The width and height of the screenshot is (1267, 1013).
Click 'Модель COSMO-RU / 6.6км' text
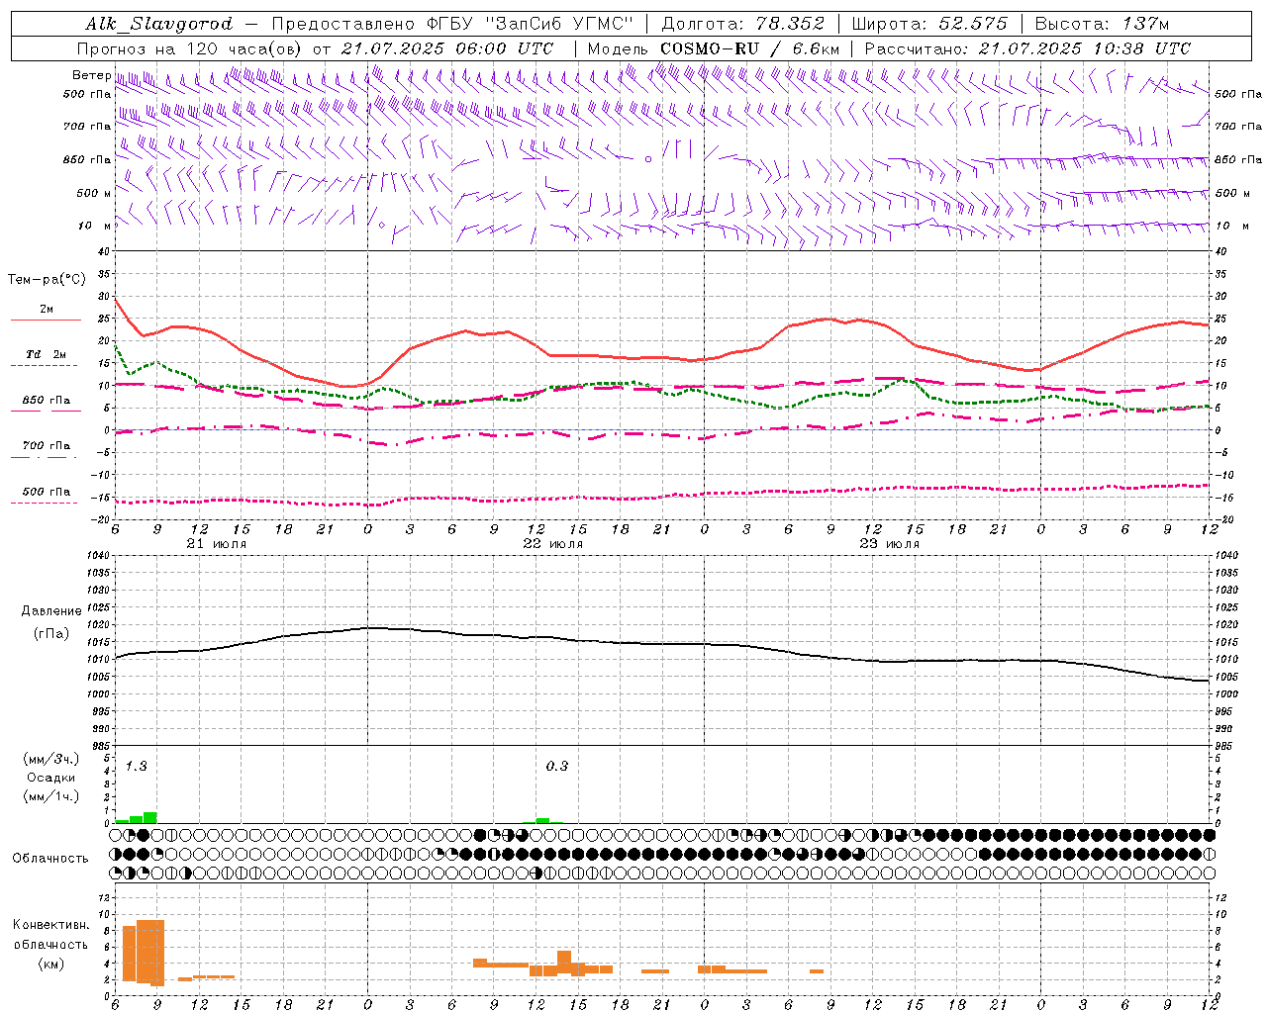pyautogui.click(x=714, y=48)
